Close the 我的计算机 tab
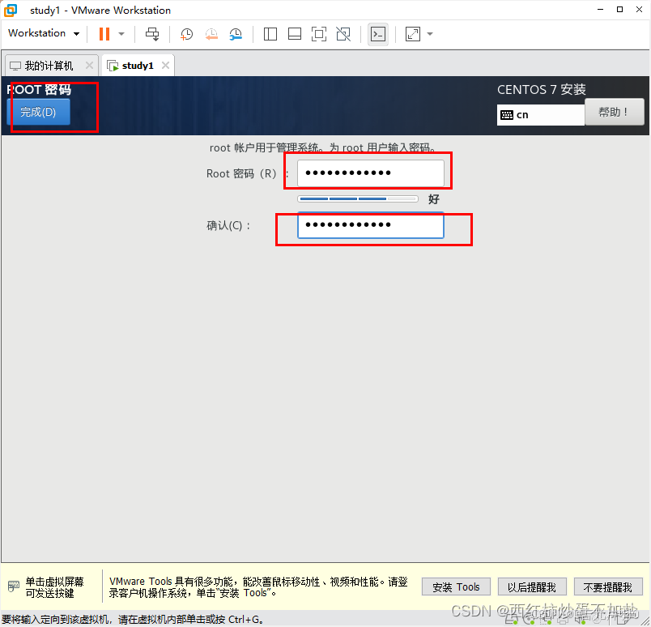651x627 pixels. (x=89, y=66)
